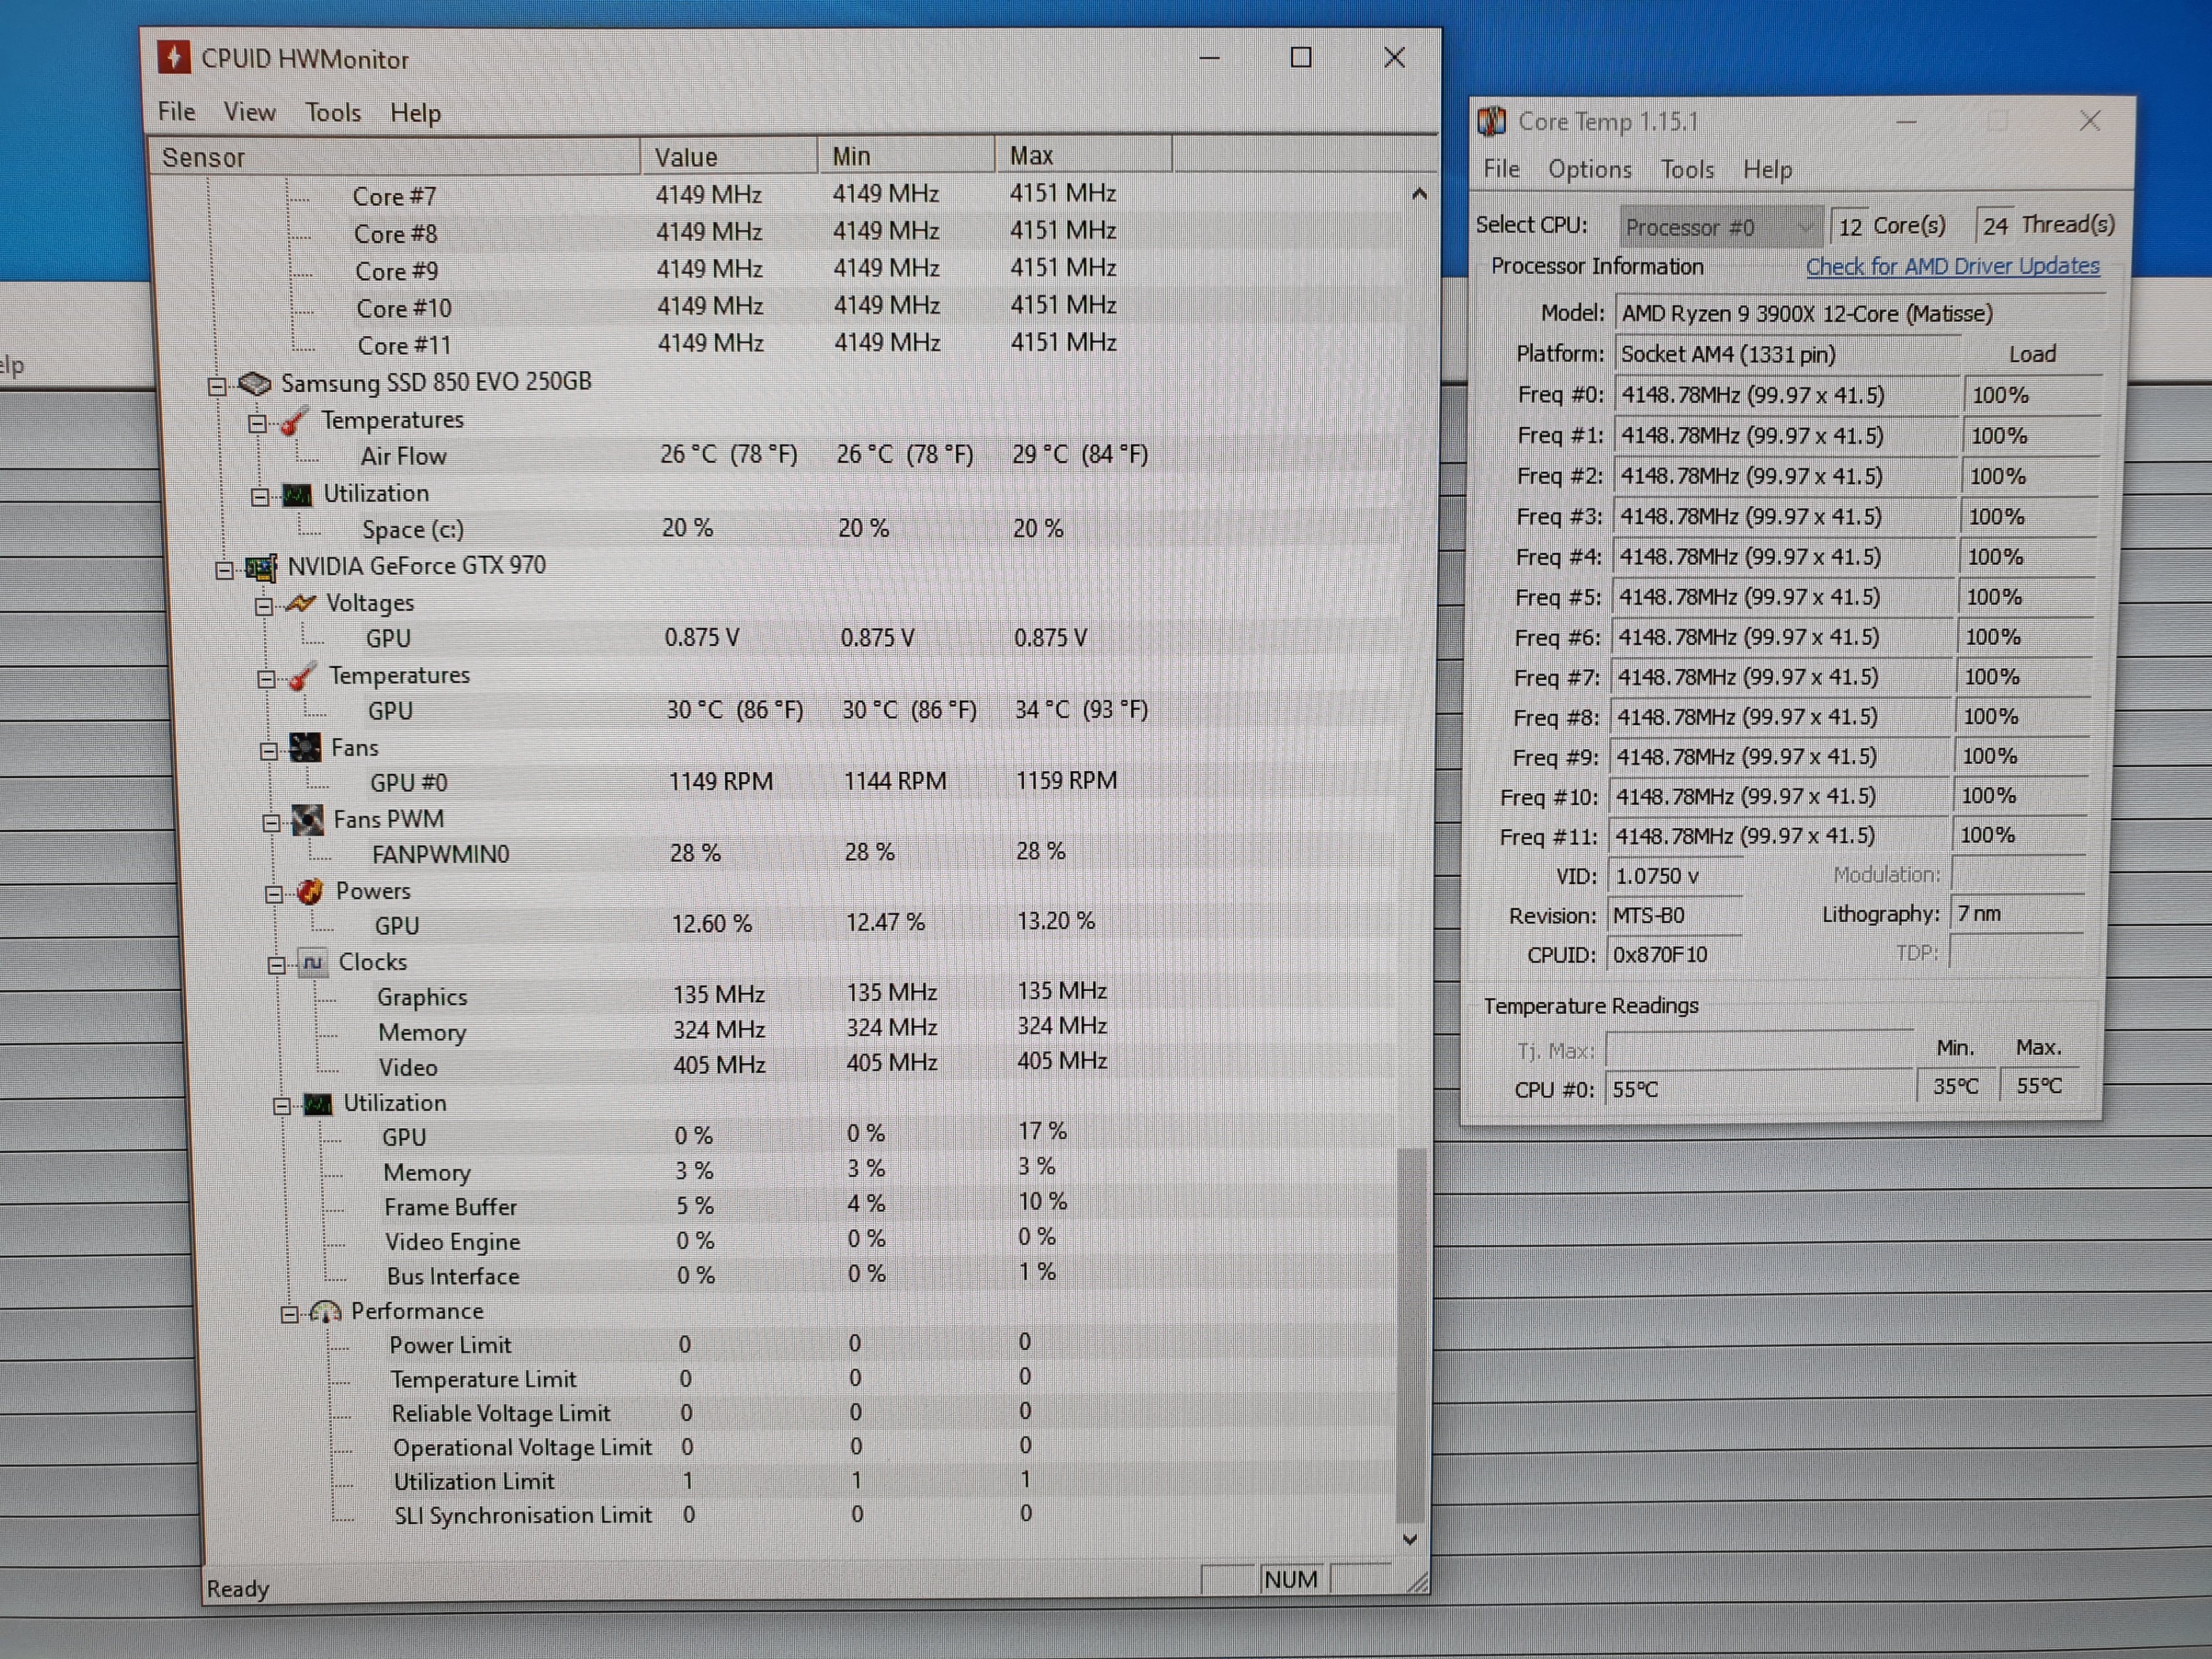Click the Clocks waveform icon
This screenshot has width=2212, height=1659.
tap(313, 963)
